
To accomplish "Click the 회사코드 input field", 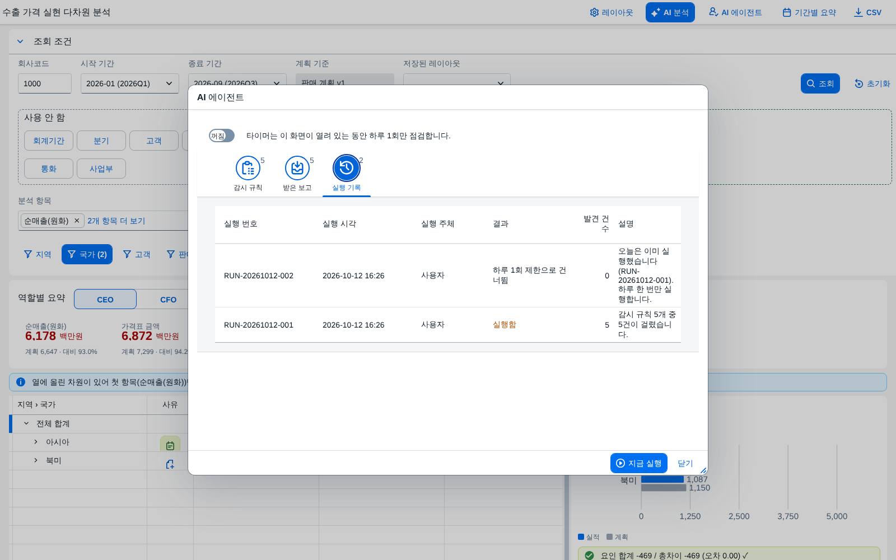I will click(x=45, y=83).
